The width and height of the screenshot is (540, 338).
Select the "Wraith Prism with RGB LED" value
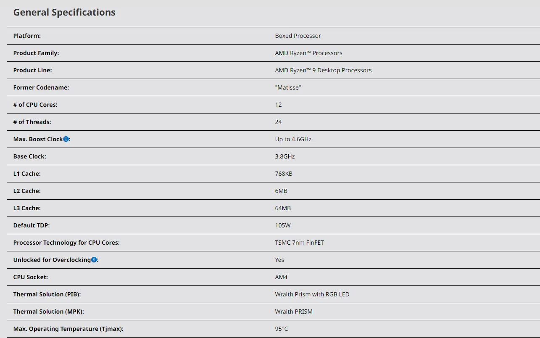click(312, 294)
